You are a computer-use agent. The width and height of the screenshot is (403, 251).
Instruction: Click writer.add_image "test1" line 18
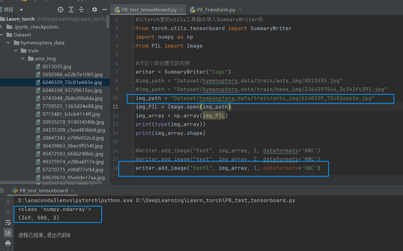[228, 168]
